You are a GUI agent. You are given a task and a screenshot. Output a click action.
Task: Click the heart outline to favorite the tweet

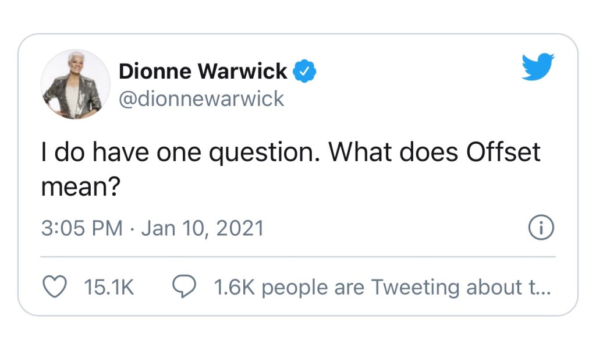click(55, 286)
